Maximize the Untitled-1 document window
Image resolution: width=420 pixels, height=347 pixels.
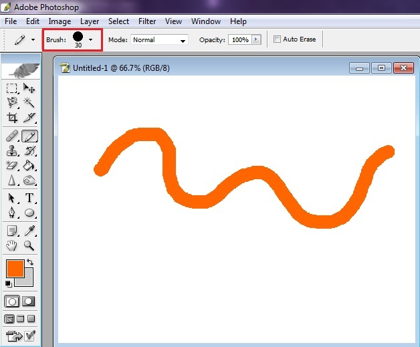tap(381, 68)
